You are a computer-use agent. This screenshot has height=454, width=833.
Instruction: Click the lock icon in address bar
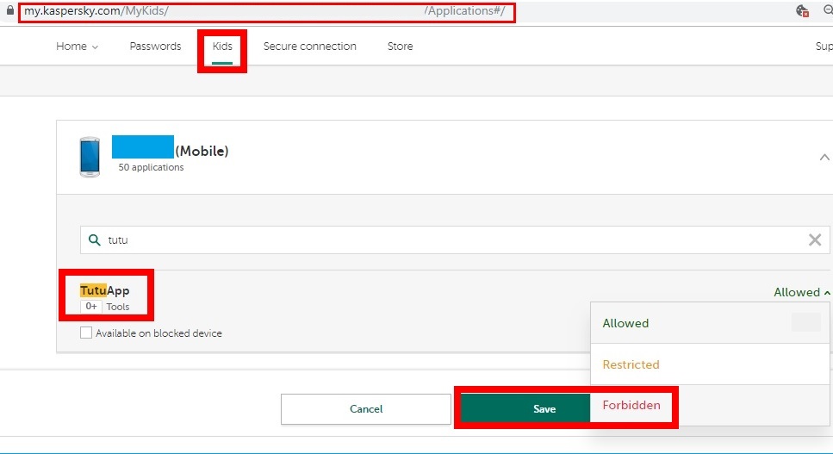(x=10, y=10)
